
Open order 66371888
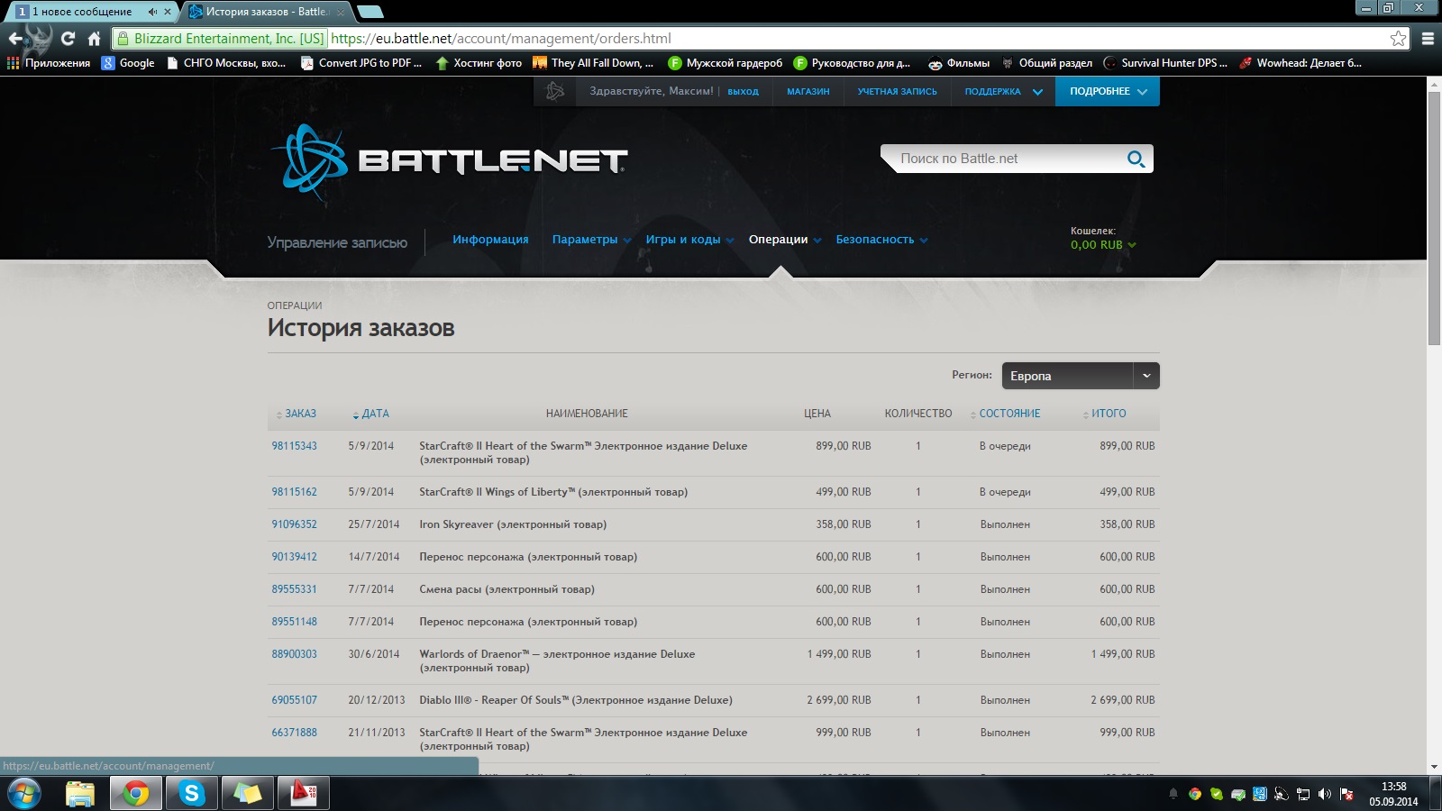[x=295, y=733]
